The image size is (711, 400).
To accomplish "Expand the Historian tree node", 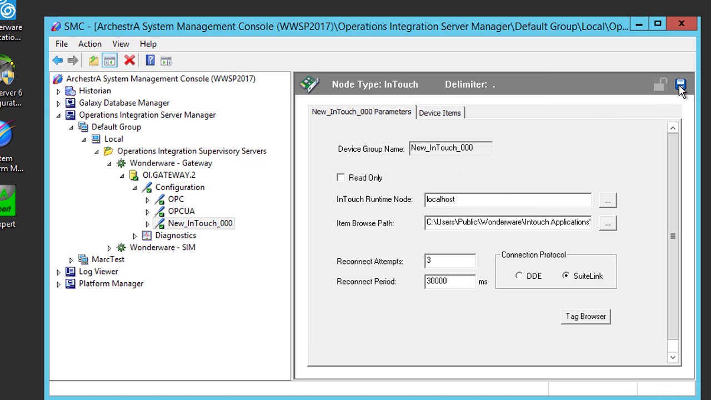I will [x=58, y=91].
